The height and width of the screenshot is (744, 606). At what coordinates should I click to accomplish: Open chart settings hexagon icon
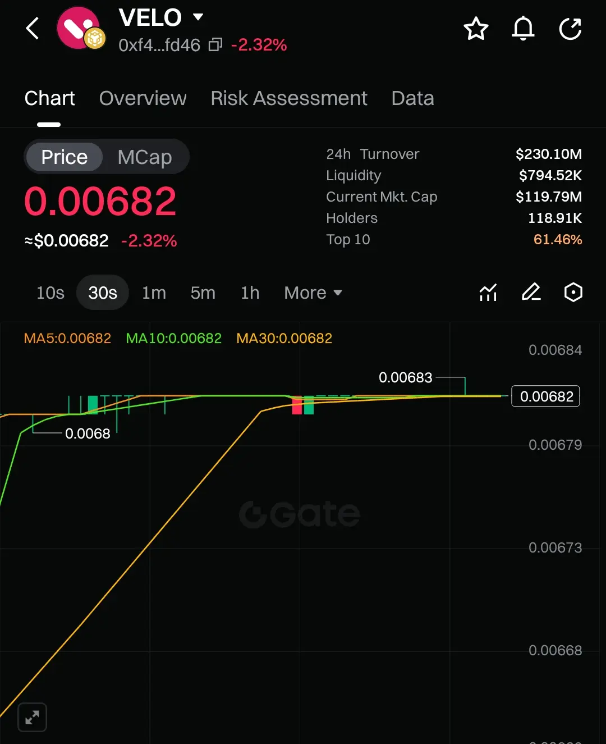point(573,292)
